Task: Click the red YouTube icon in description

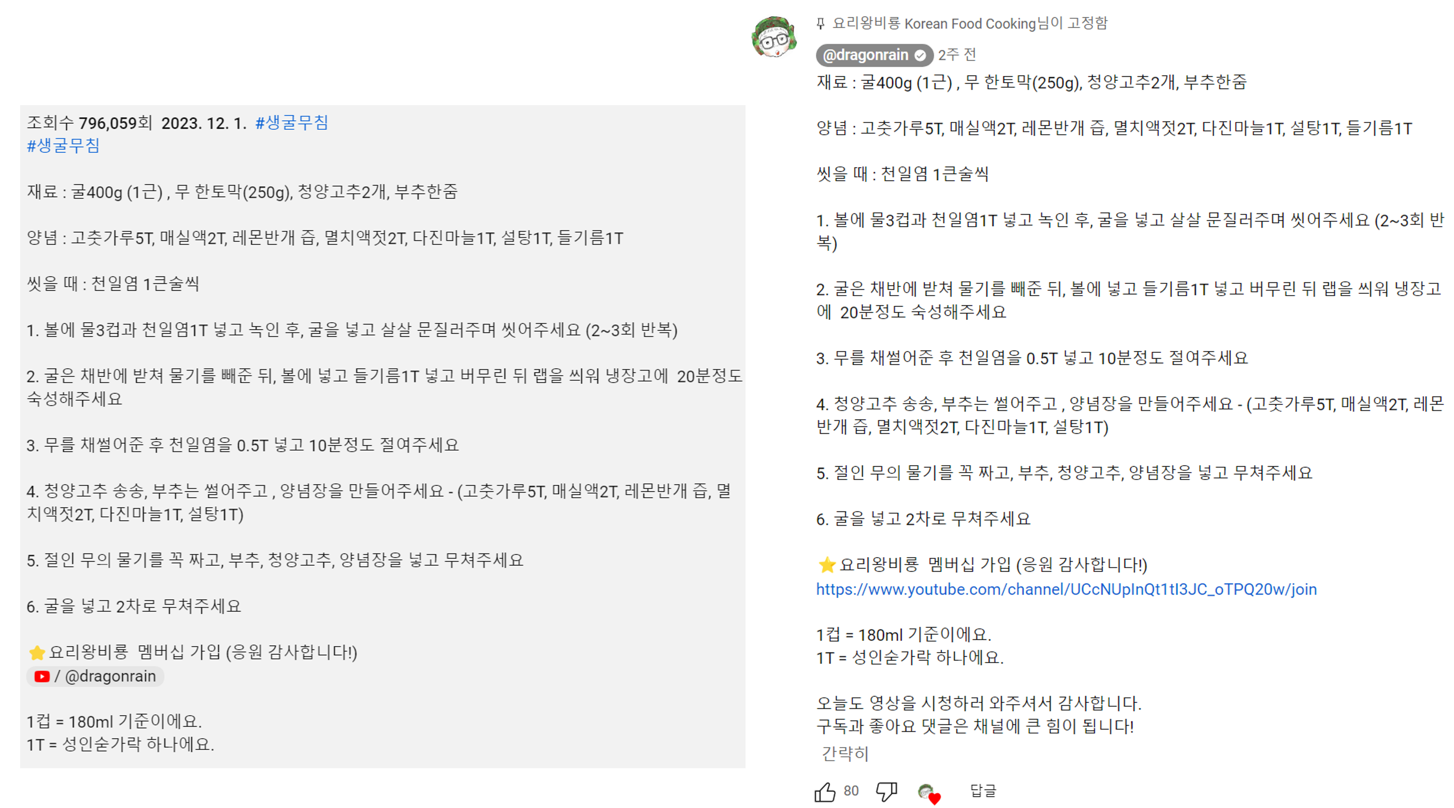Action: tap(42, 676)
